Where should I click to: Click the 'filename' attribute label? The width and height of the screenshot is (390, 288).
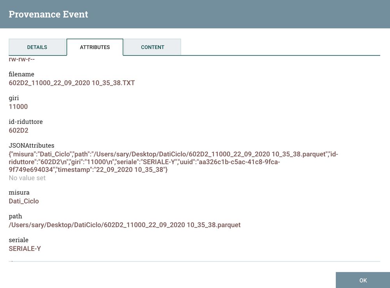pyautogui.click(x=21, y=74)
